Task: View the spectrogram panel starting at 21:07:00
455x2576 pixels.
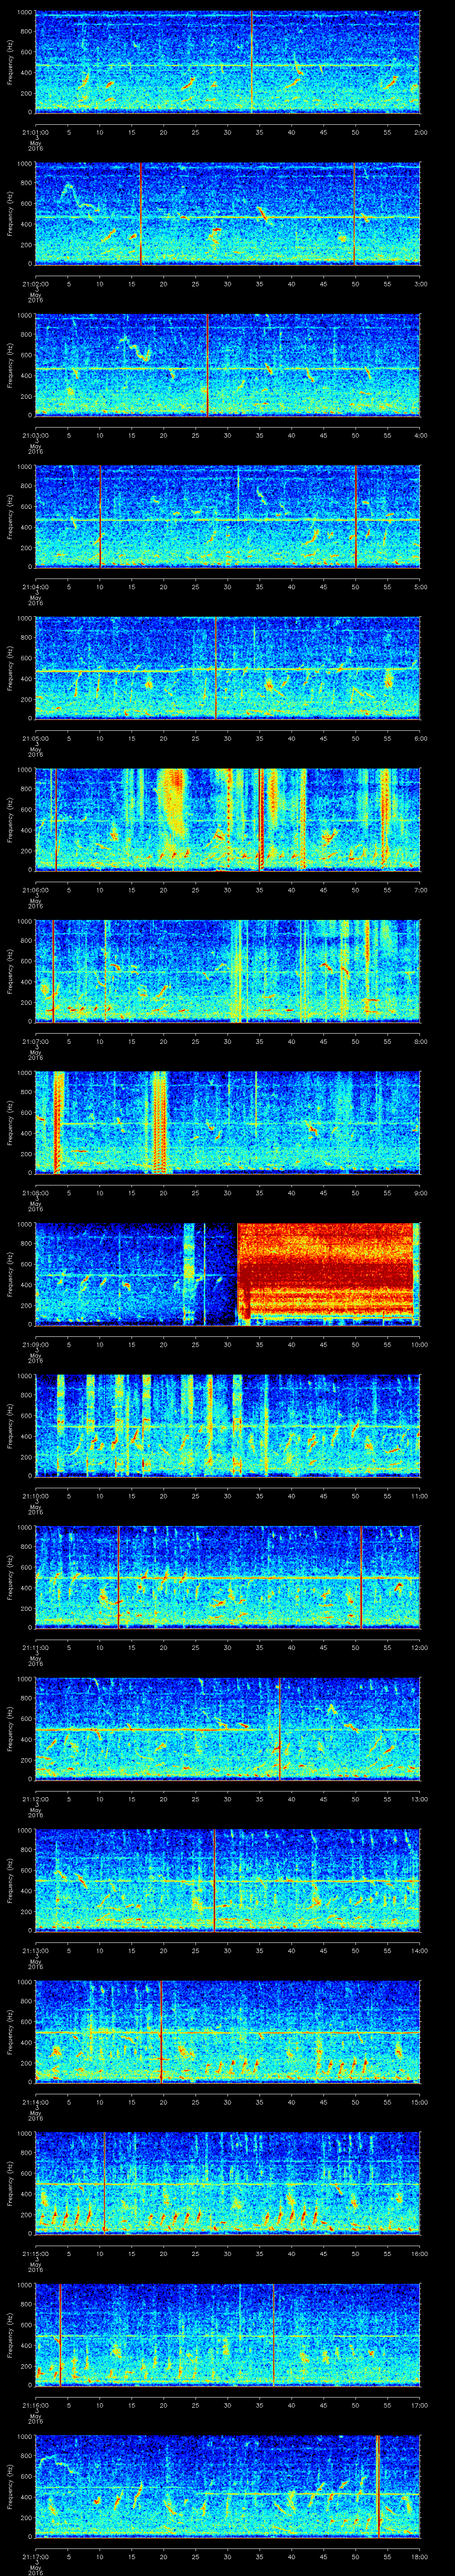Action: tap(227, 970)
